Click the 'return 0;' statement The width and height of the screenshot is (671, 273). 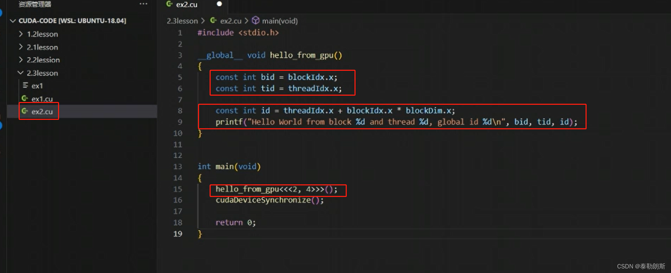[236, 223]
